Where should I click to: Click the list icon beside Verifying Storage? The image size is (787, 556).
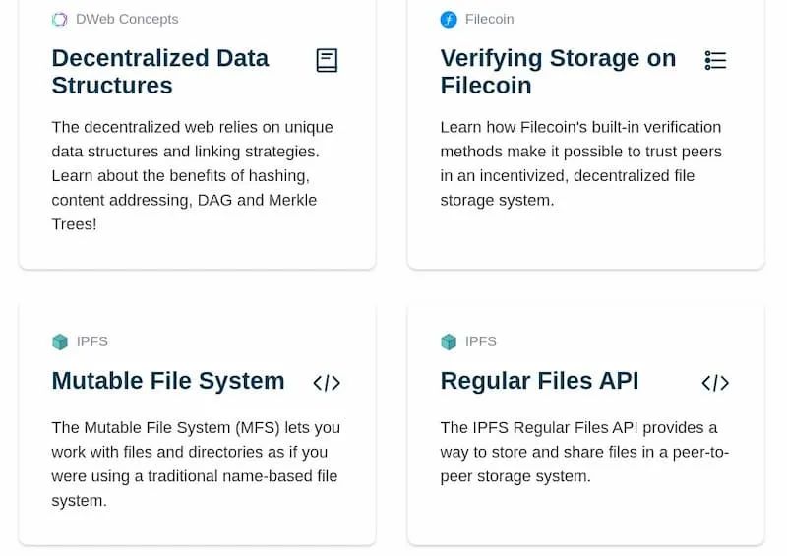point(715,61)
